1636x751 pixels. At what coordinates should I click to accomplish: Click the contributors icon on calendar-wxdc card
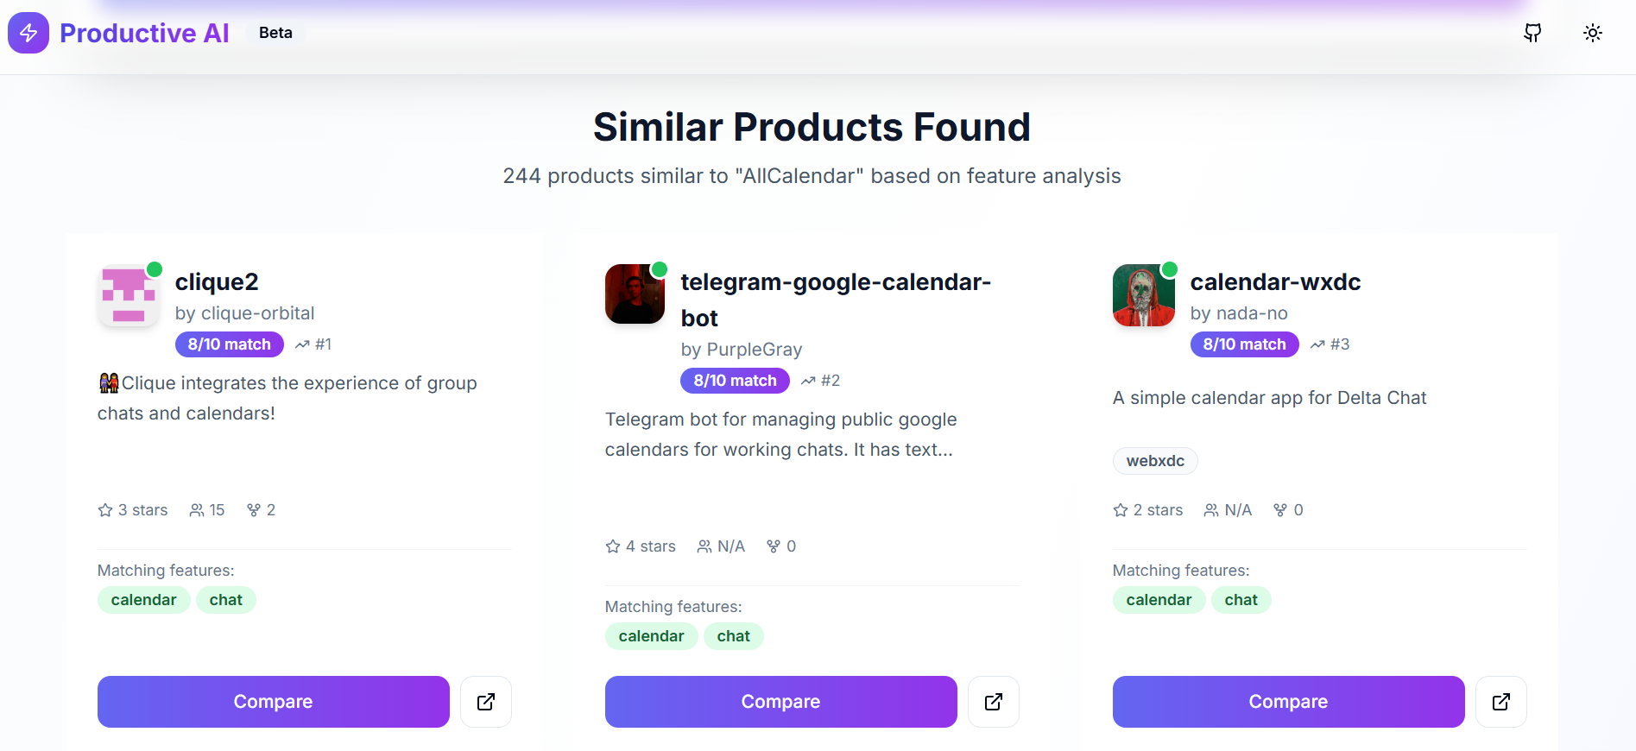click(1211, 510)
